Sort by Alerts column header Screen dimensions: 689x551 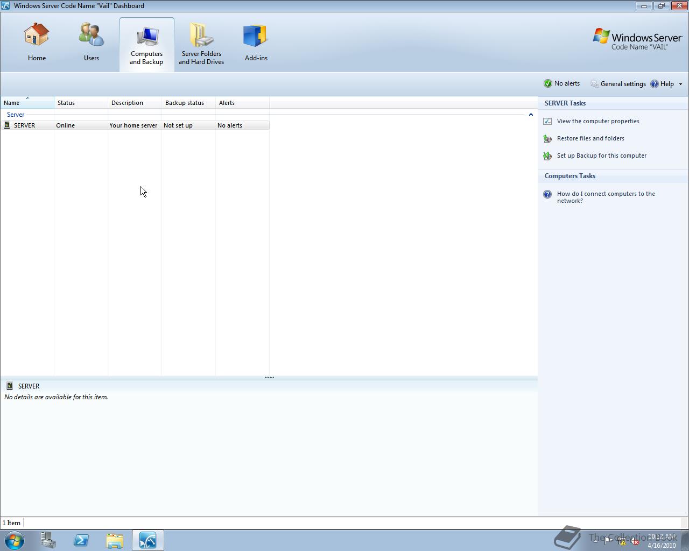[x=242, y=103]
